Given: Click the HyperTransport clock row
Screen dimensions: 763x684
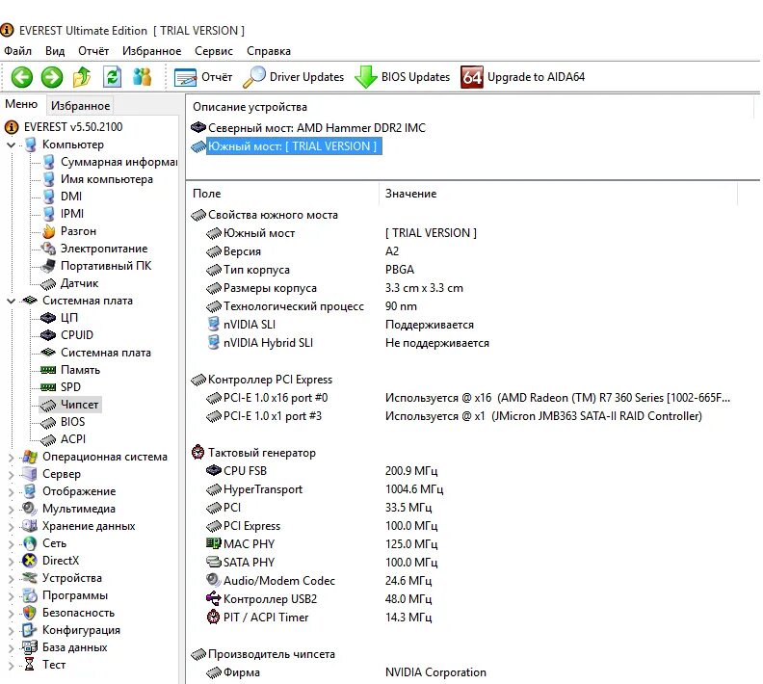Looking at the screenshot, I should click(x=263, y=489).
